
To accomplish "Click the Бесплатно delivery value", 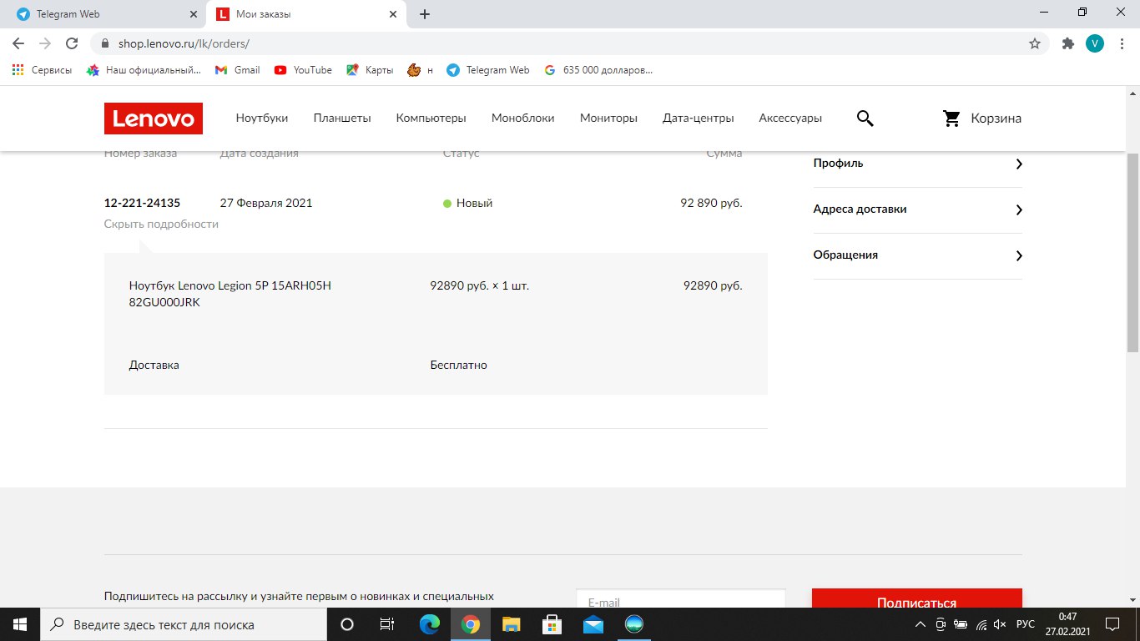I will tap(459, 365).
